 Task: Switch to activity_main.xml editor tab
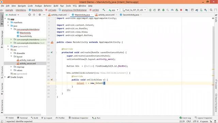[59, 15]
